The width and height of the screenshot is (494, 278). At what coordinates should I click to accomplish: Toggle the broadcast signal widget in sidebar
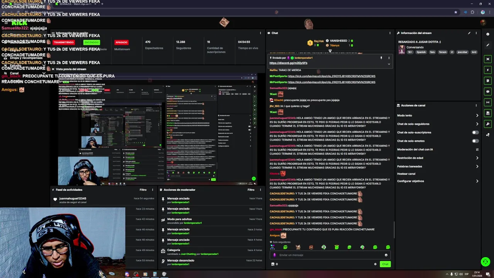488,102
